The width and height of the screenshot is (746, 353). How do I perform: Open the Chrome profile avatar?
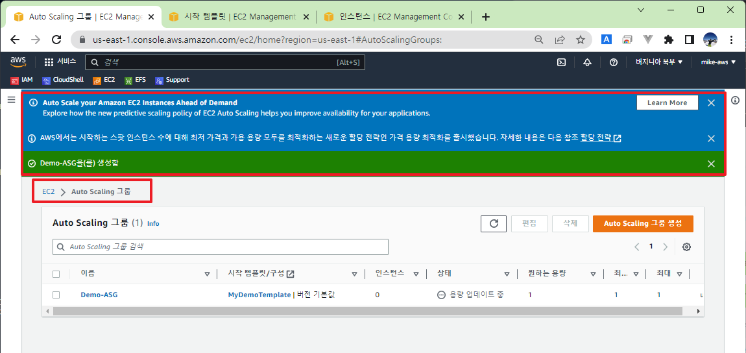[x=710, y=40]
